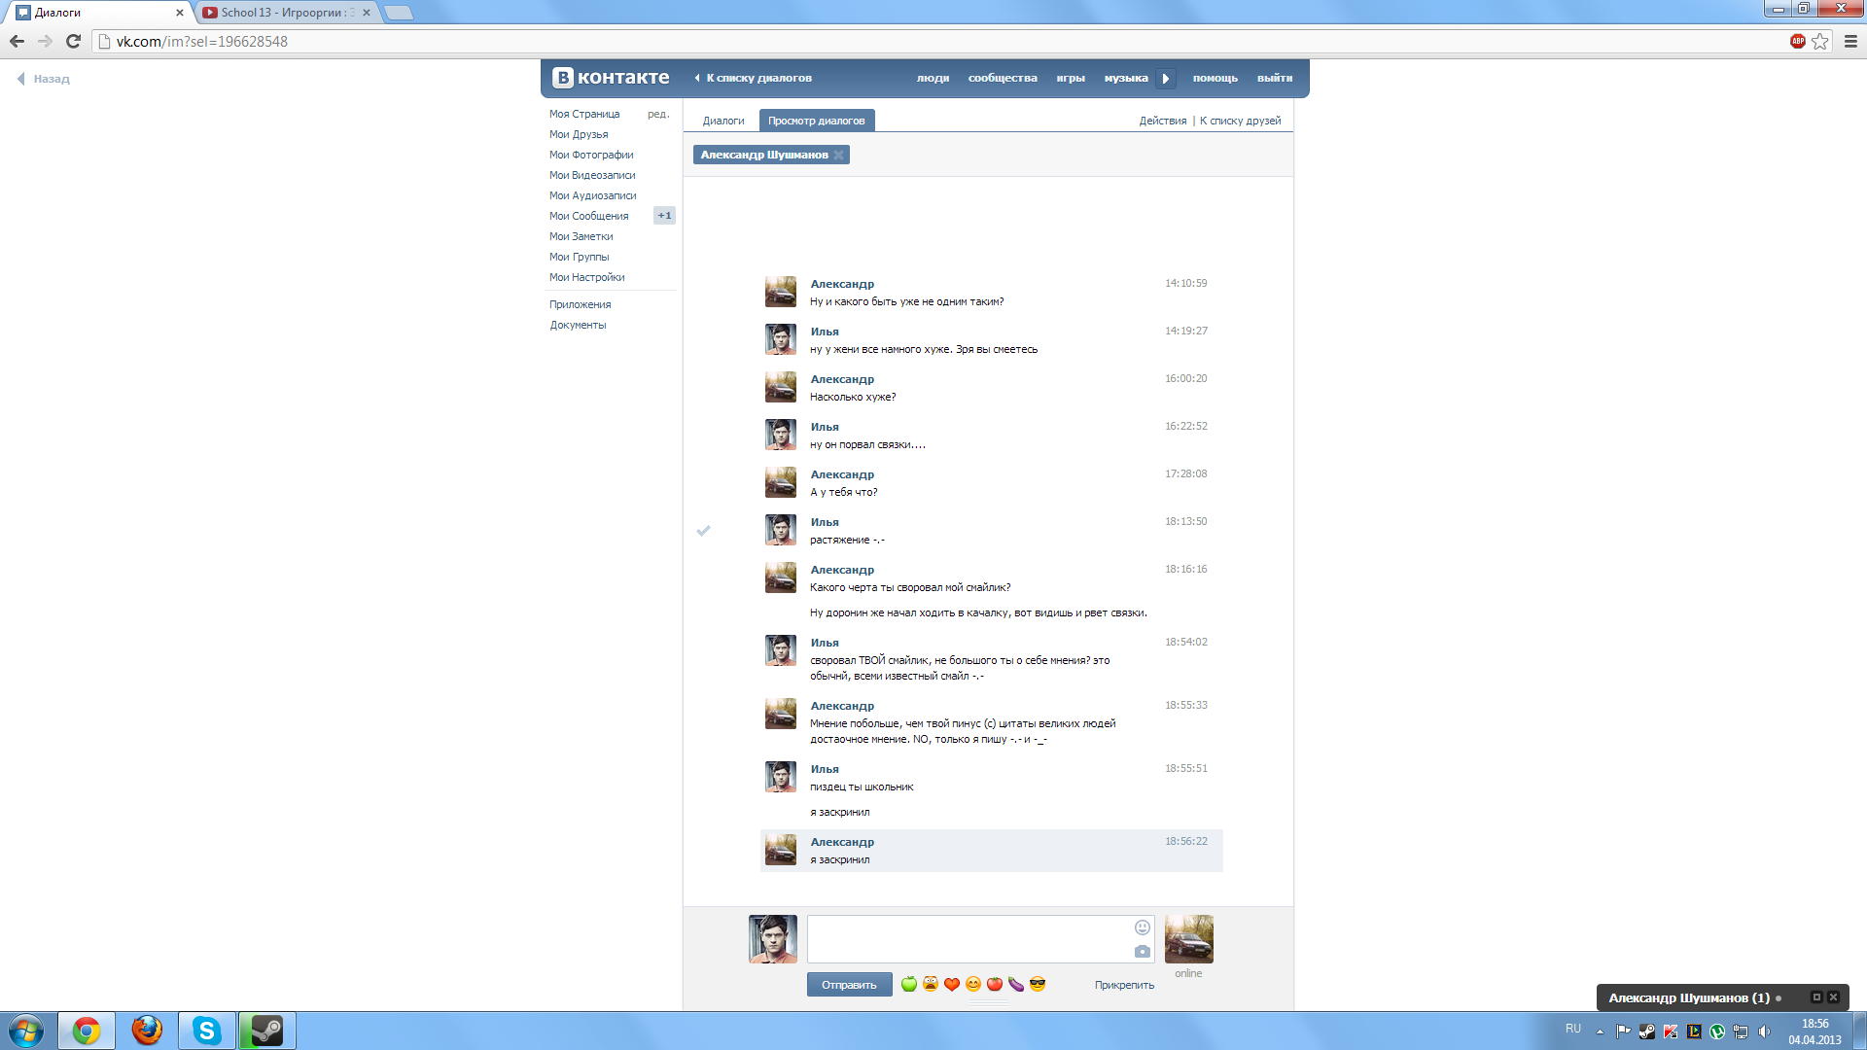Viewport: 1867px width, 1050px height.
Task: Click the Прикрепить attach link
Action: coord(1124,985)
